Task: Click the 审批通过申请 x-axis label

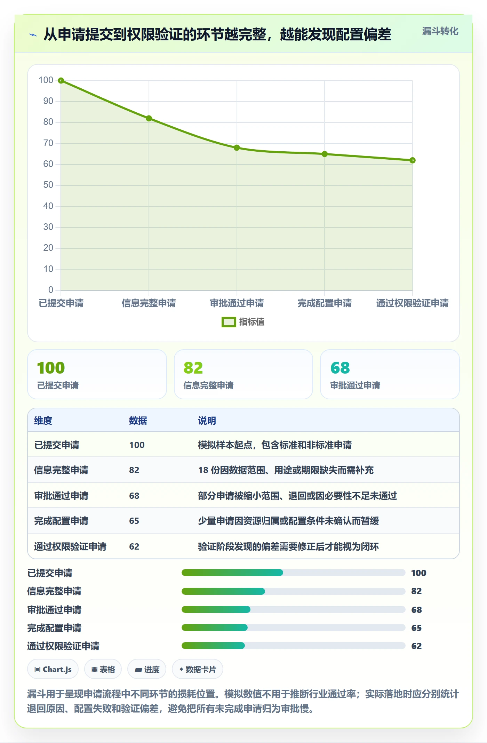Action: click(237, 303)
